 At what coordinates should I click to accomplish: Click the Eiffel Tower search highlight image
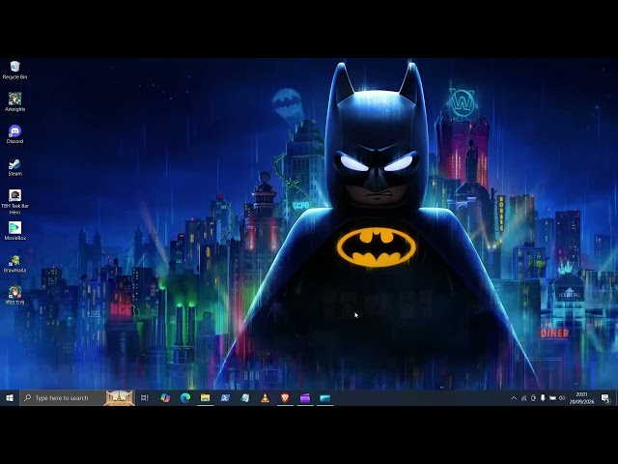coord(119,397)
